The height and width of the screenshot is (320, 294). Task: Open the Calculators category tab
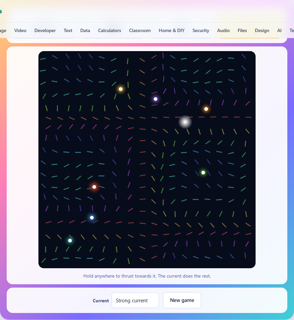point(110,30)
